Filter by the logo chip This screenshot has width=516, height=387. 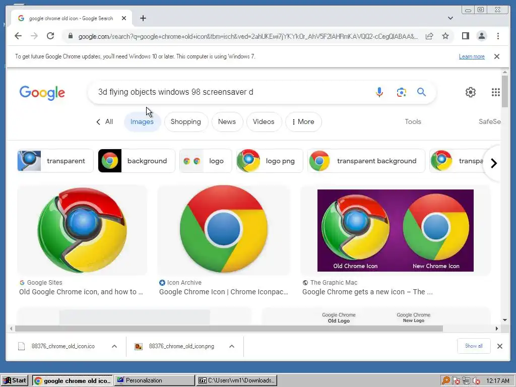(x=206, y=161)
